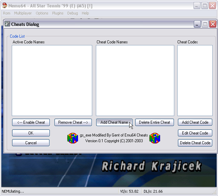Image resolution: width=218 pixels, height=196 pixels.
Task: Click inside the Cheat Code Names list
Action: [135, 80]
